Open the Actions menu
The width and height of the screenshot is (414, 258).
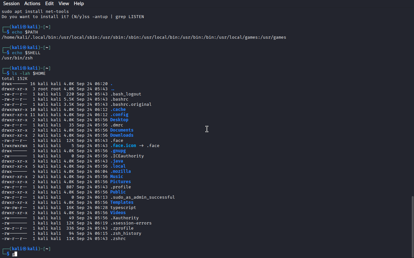click(32, 4)
